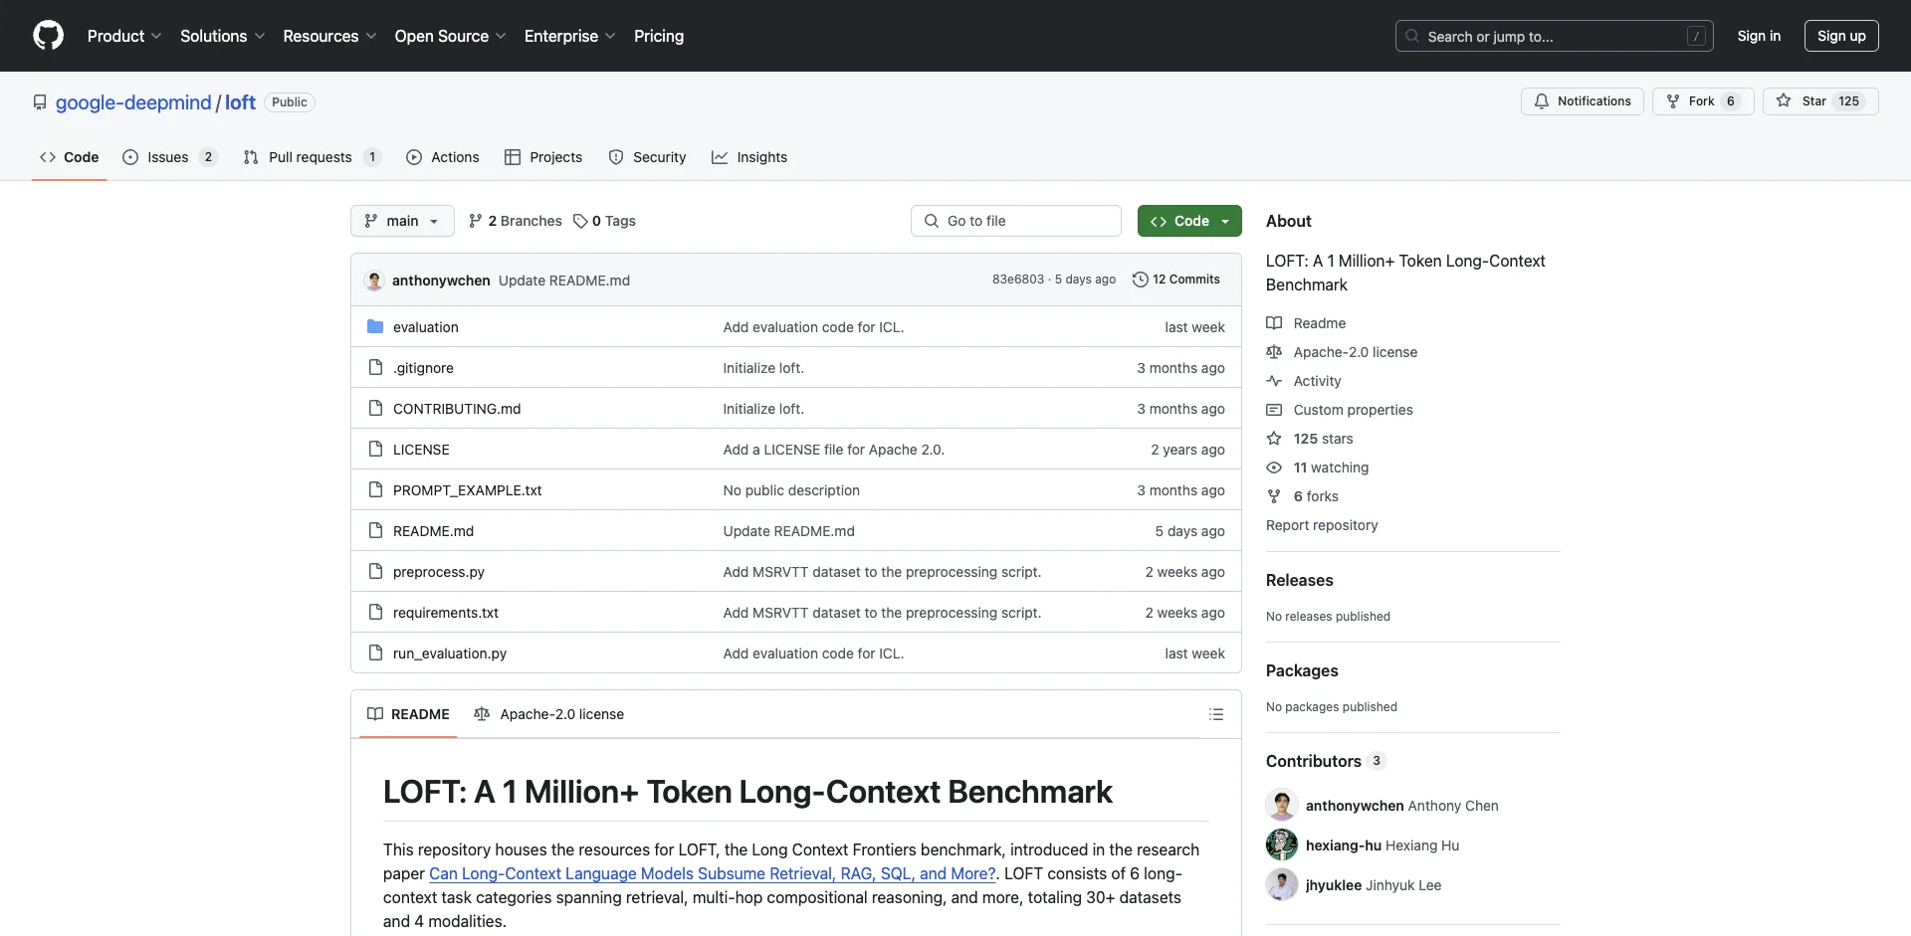Screen dimensions: 1911x936
Task: Open requirements.txt file
Action: pyautogui.click(x=445, y=613)
